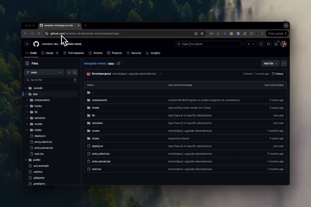Open deploy.ts in the main file list
The height and width of the screenshot is (207, 311).
pyautogui.click(x=97, y=146)
